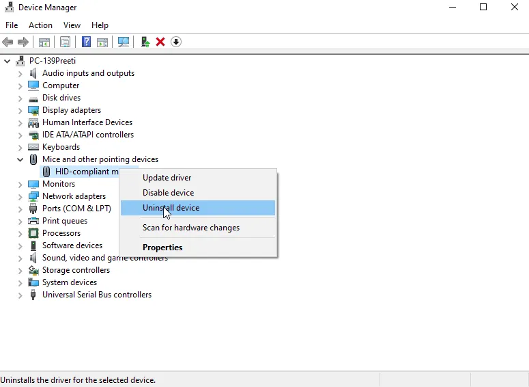Click the Back arrow toolbar icon
This screenshot has height=387, width=529.
click(8, 42)
